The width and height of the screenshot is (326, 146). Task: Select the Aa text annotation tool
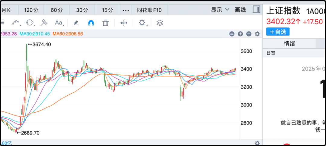pos(59,23)
